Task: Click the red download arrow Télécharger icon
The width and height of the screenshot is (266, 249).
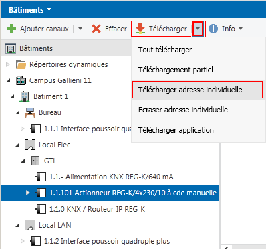Action: pyautogui.click(x=140, y=29)
